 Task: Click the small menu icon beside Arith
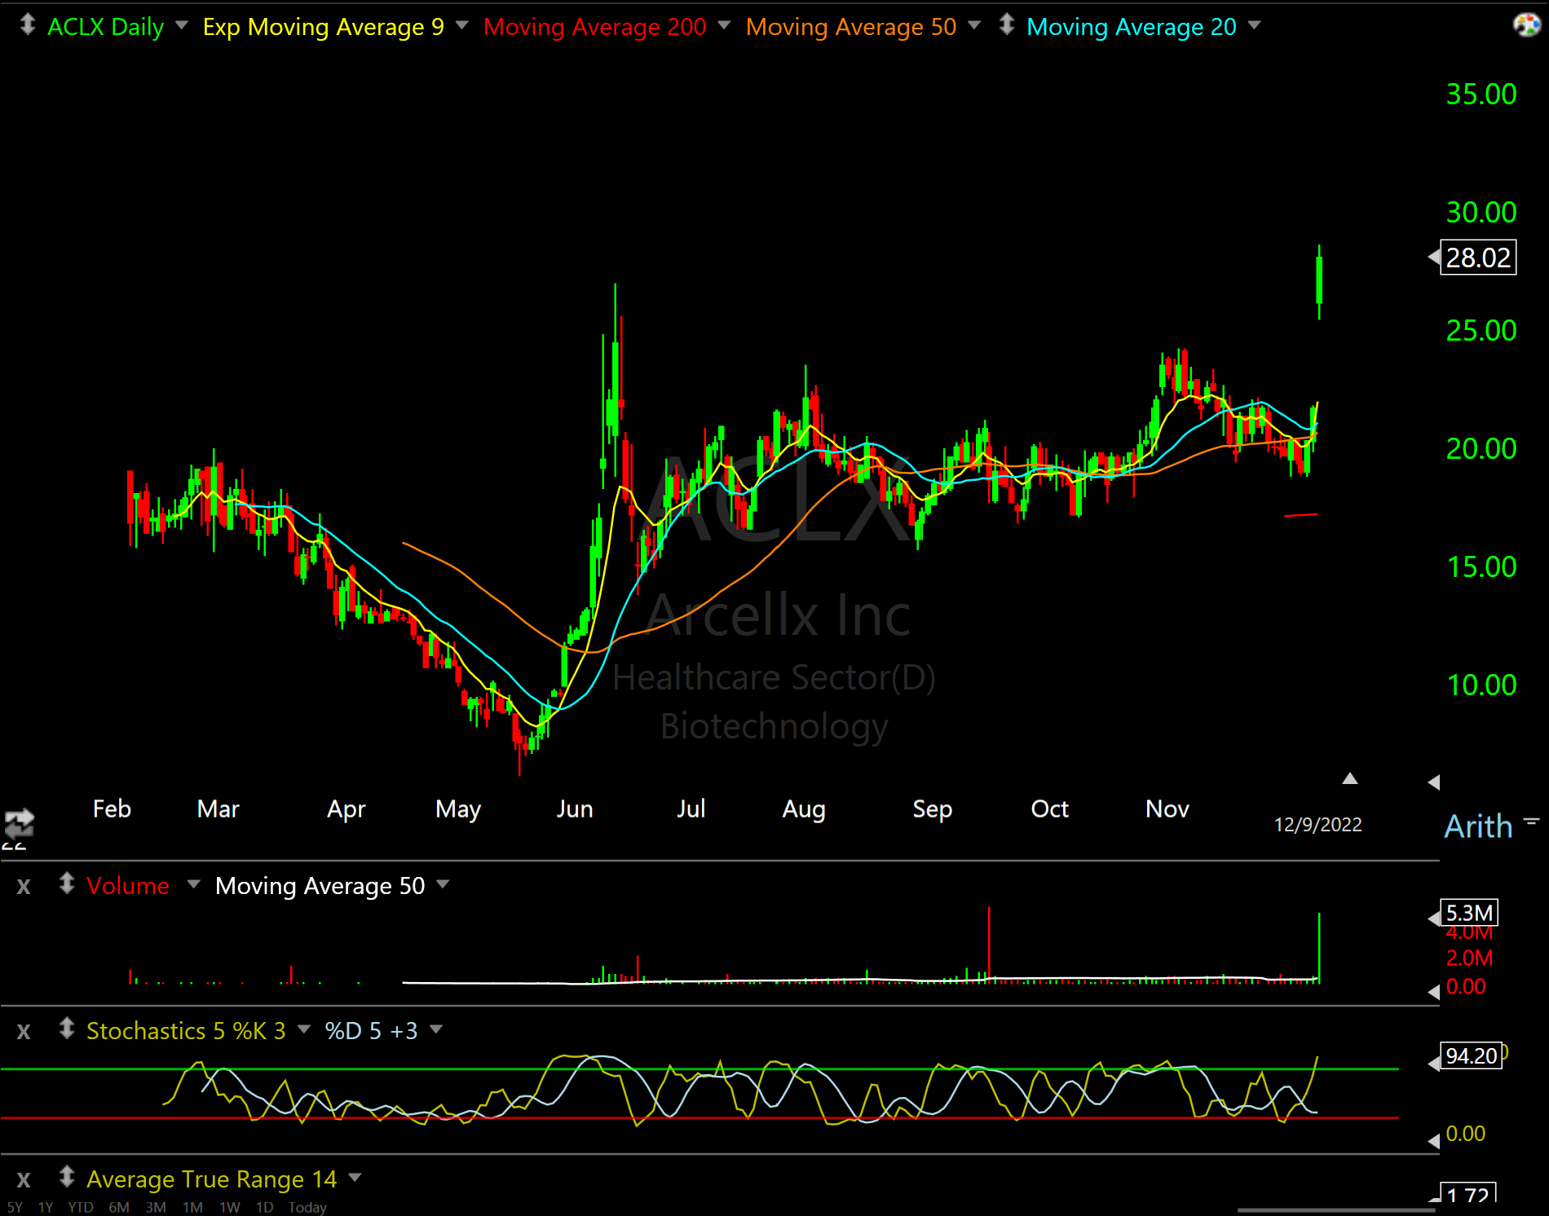tap(1531, 821)
